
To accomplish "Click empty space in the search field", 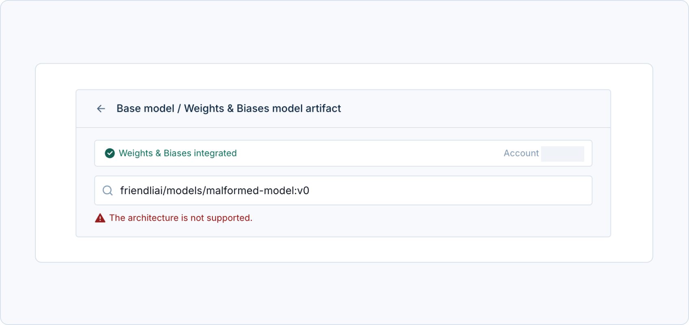I will coord(447,191).
